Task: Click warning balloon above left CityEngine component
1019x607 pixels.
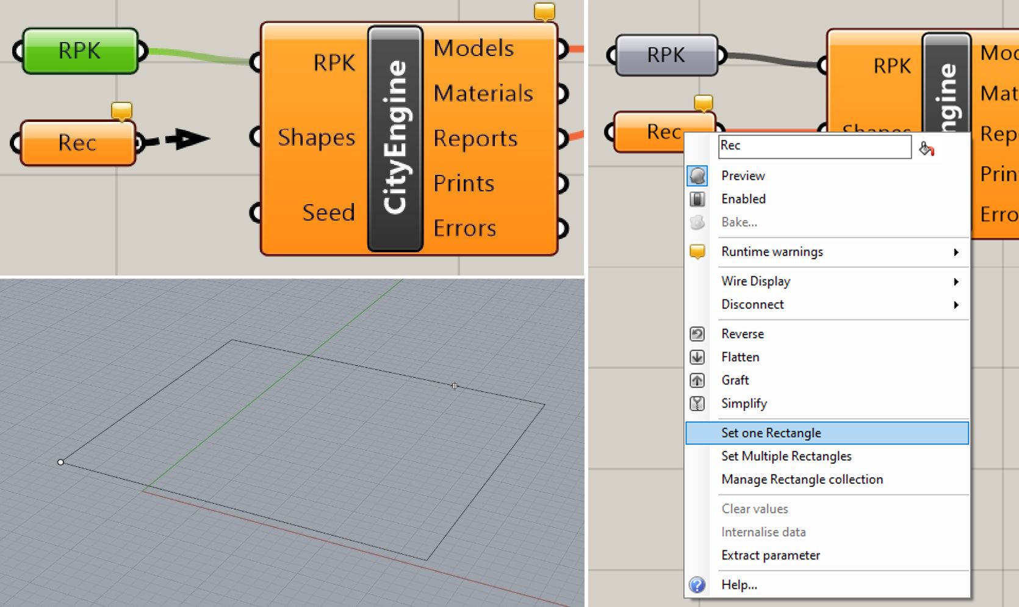Action: pyautogui.click(x=544, y=12)
